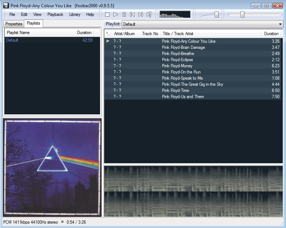Play a random track
286x228 pixels.
coord(149,14)
